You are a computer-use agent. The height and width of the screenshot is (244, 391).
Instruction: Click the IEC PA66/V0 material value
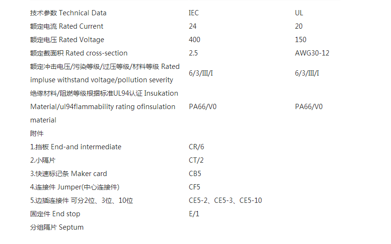[203, 107]
